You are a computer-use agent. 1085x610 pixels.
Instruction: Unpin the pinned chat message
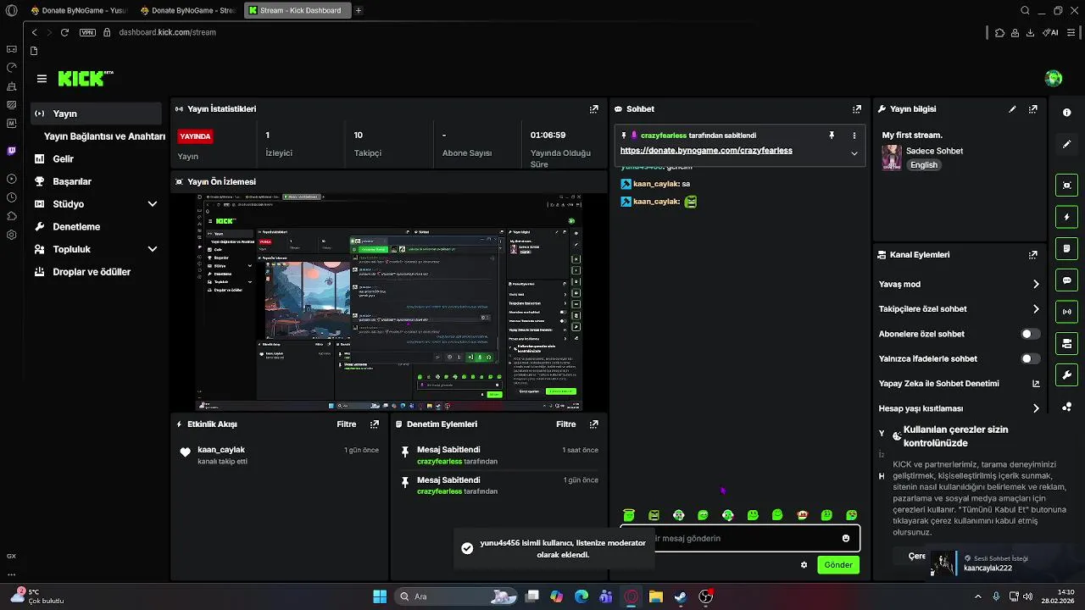[832, 136]
